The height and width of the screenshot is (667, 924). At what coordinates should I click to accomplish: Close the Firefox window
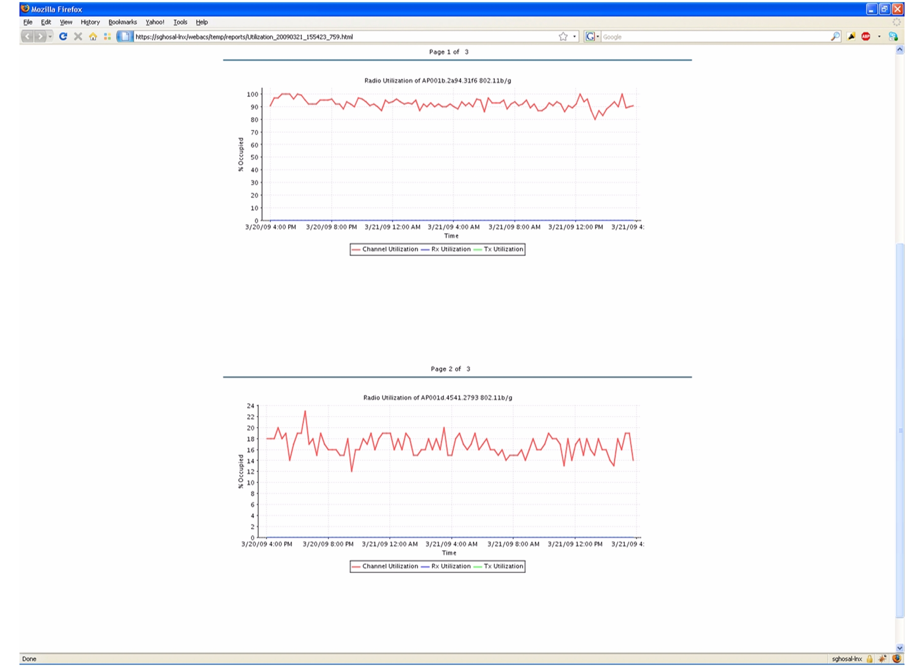point(897,9)
